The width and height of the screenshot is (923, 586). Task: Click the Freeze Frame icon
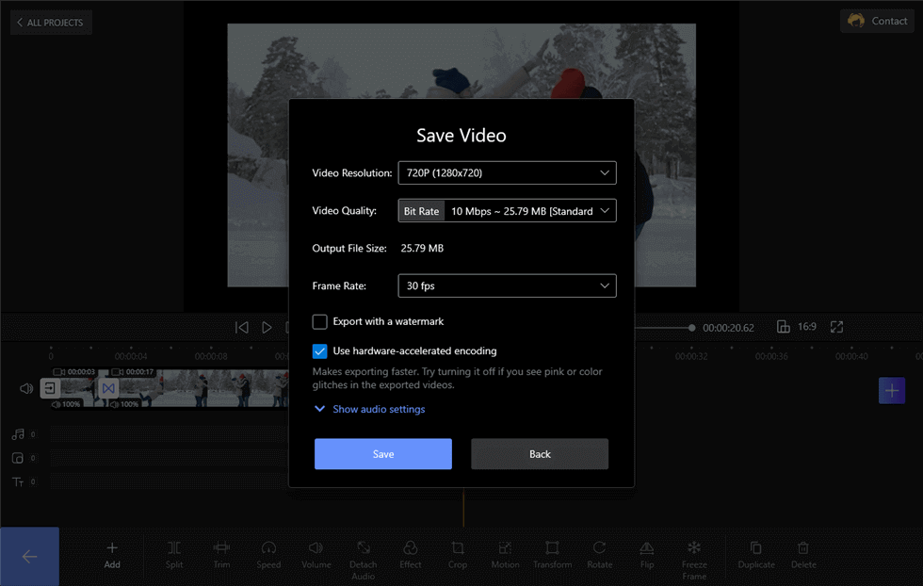click(694, 547)
